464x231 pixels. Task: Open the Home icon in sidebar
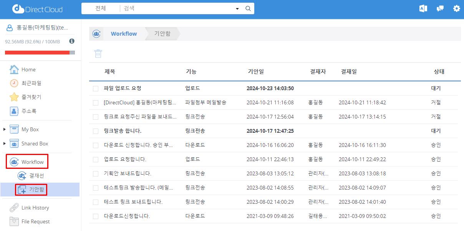point(14,69)
